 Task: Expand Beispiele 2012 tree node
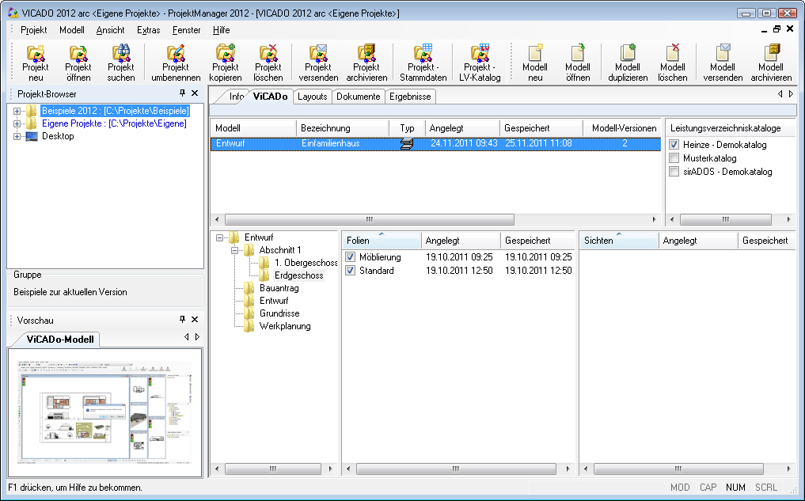coord(17,111)
